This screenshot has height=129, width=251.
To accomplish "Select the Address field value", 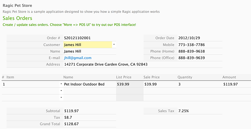I will [x=106, y=64].
